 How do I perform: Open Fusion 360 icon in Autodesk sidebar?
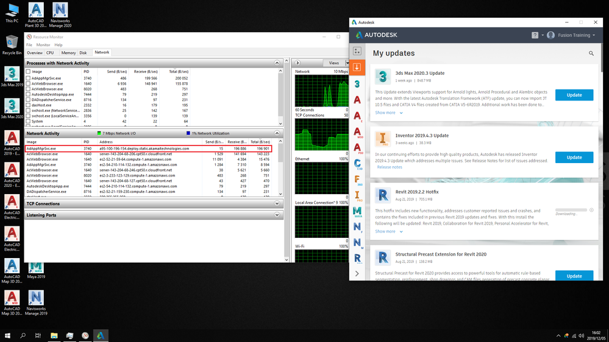tap(358, 180)
